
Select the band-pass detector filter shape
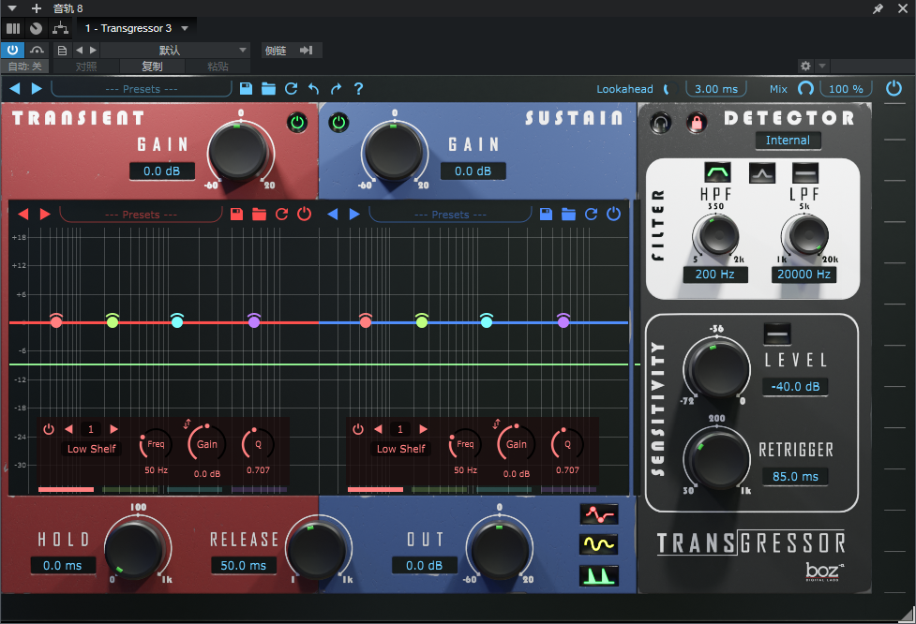[x=717, y=172]
